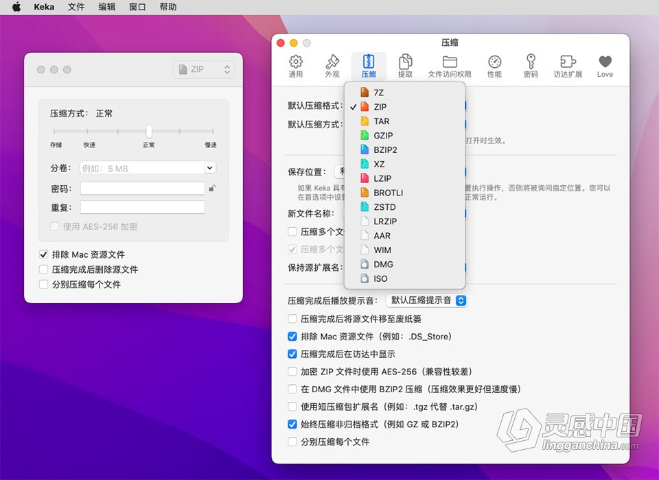Select the 压缩 compression toolbar icon
659x480 pixels.
pos(369,62)
